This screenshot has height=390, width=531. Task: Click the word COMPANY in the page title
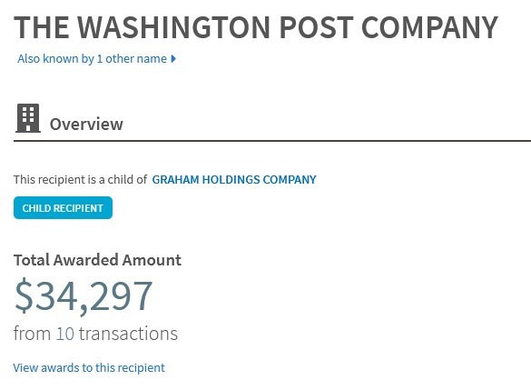pyautogui.click(x=429, y=27)
